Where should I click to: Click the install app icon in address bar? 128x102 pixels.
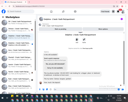pyautogui.click(x=114, y=6)
